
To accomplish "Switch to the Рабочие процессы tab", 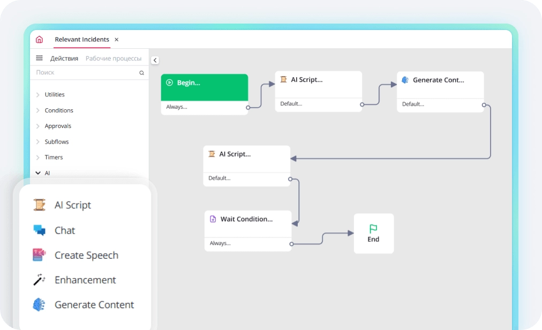I will (114, 58).
